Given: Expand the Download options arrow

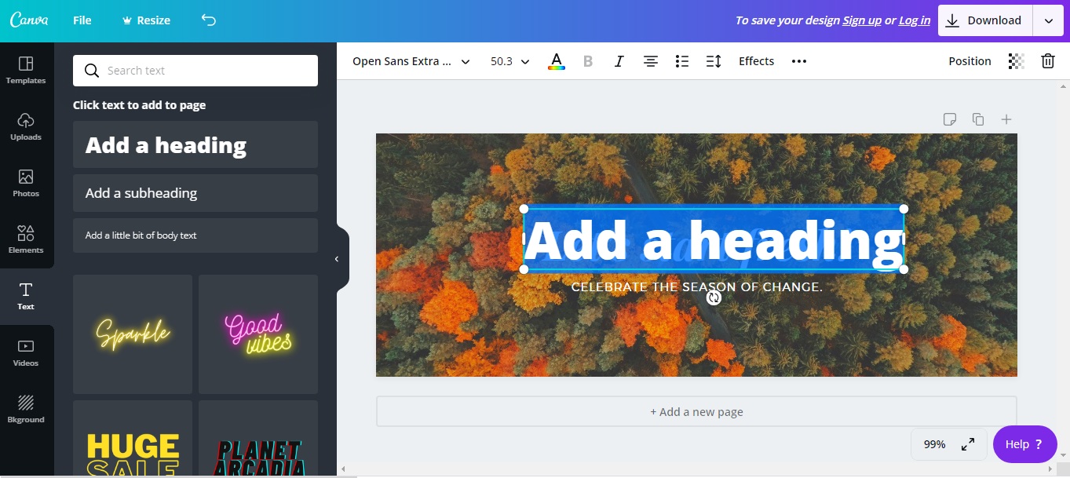Looking at the screenshot, I should pyautogui.click(x=1048, y=21).
